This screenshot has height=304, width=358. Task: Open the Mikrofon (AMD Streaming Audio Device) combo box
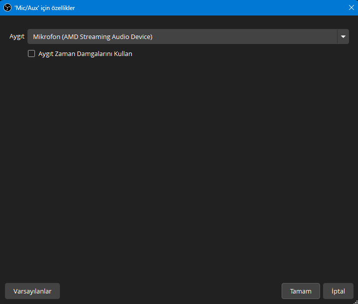pyautogui.click(x=188, y=36)
